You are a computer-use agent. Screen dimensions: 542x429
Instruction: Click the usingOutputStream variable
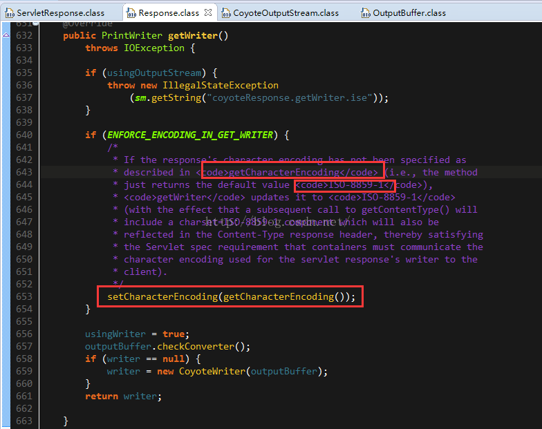153,73
